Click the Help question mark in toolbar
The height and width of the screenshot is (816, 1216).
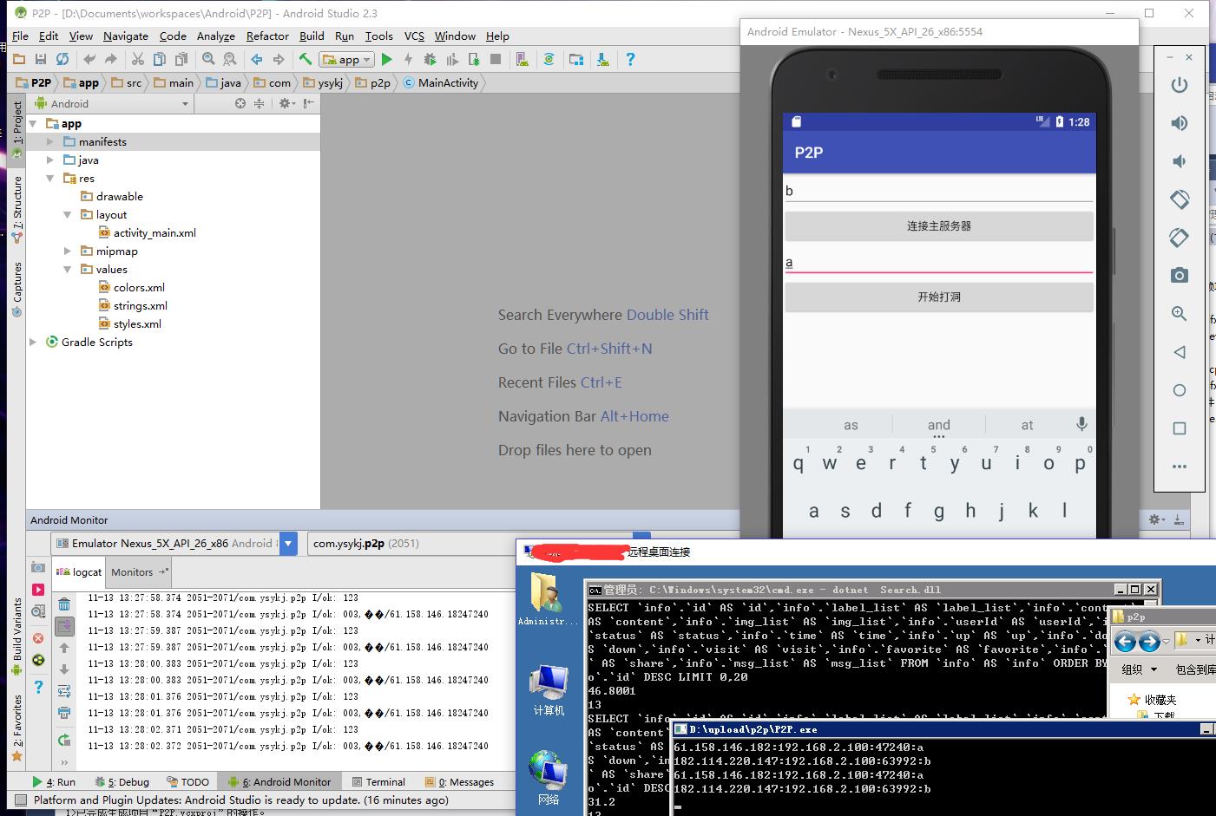(x=630, y=59)
